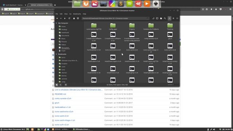Collapse My Computer section in sidebar
This screenshot has height=131, width=233.
[x=56, y=23]
